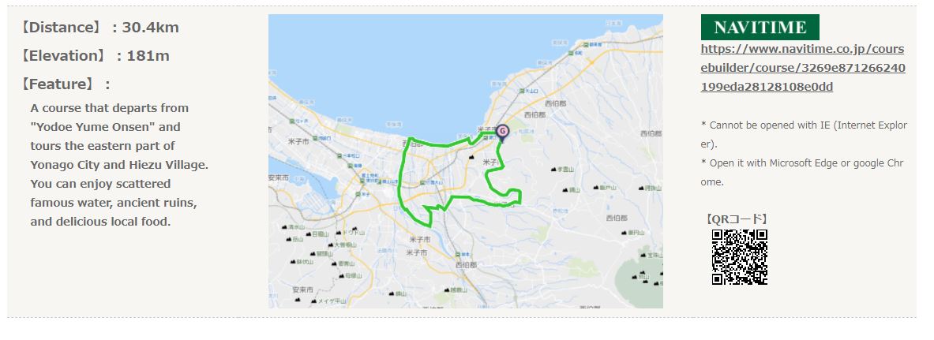Select the Distance 30.4km text
Screen dimensions: 934x340
click(99, 28)
